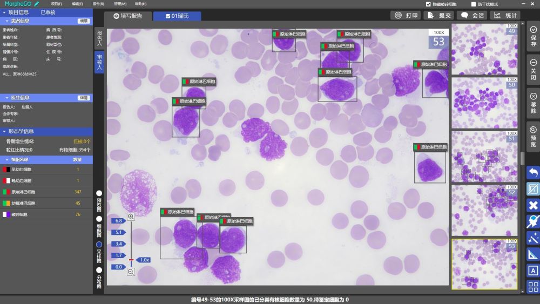The height and width of the screenshot is (304, 540).
Task: Click the 统计 statistics button
Action: [x=505, y=15]
